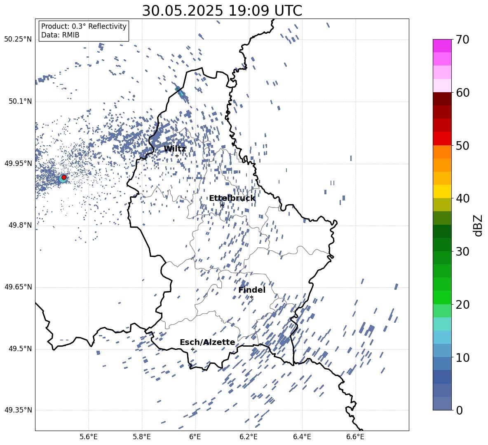Click the 5.6°E longitude label

point(89,437)
